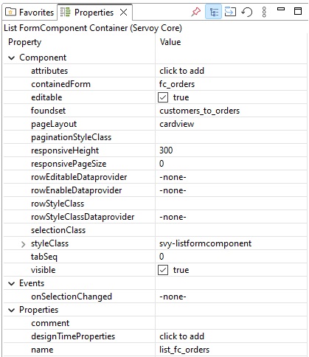309x357 pixels.
Task: Minimize the Properties view panel
Action: click(281, 10)
